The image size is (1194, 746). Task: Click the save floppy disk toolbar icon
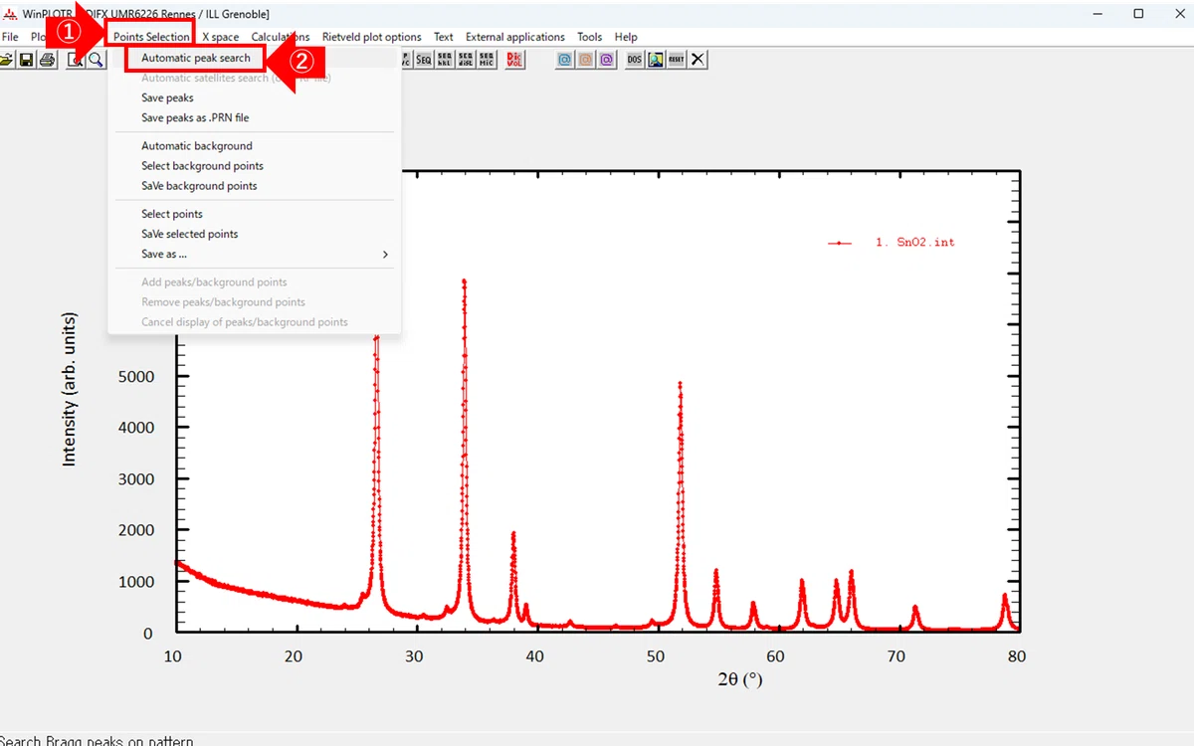click(27, 60)
